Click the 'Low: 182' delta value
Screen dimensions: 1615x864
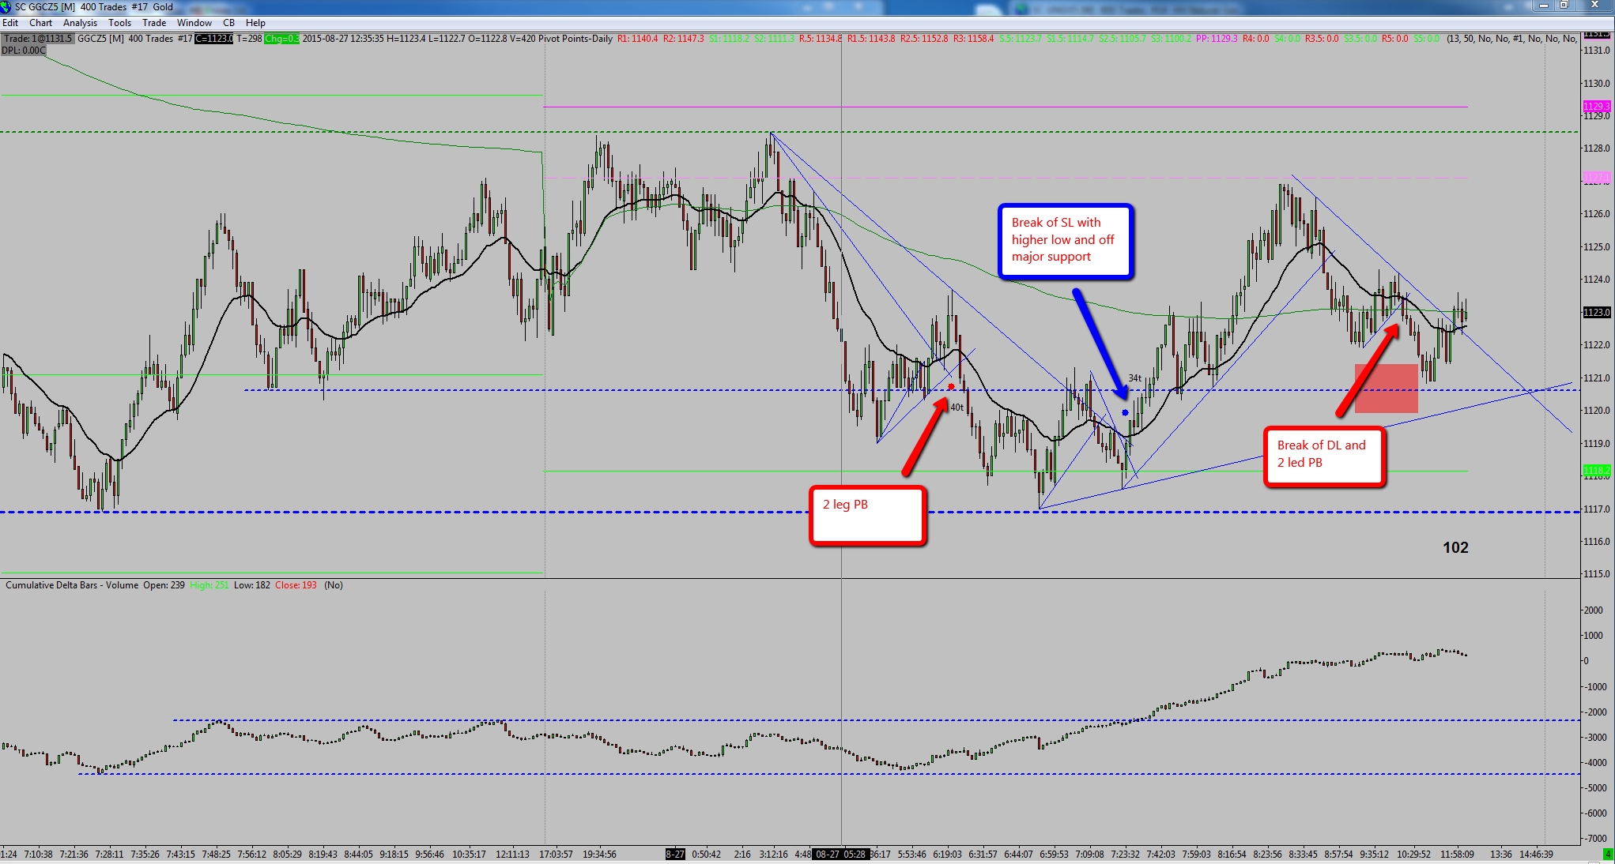[252, 585]
